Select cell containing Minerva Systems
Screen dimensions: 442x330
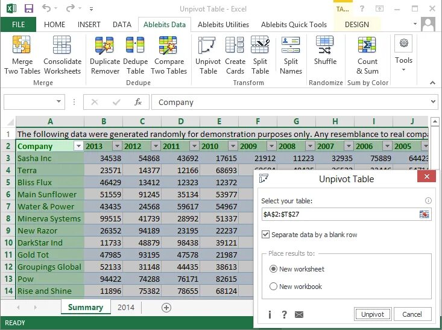point(50,218)
